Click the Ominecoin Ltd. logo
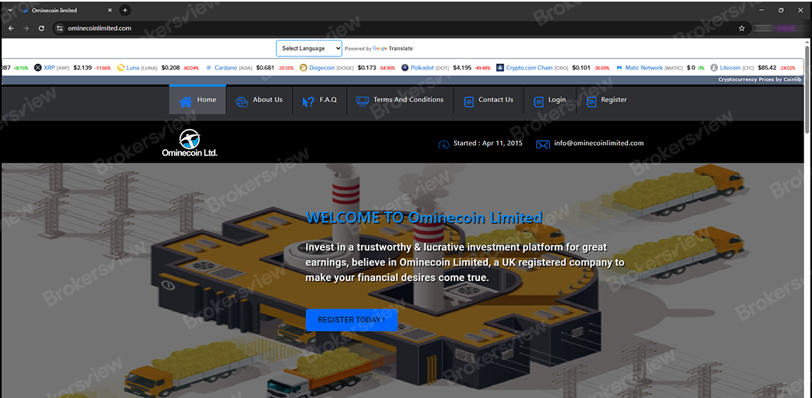This screenshot has height=398, width=812. 190,143
